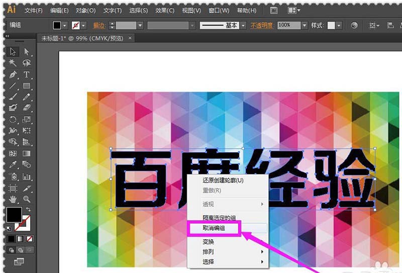Screen dimensions: 402x273
Task: Open the 效果(C) menu
Action: [165, 11]
